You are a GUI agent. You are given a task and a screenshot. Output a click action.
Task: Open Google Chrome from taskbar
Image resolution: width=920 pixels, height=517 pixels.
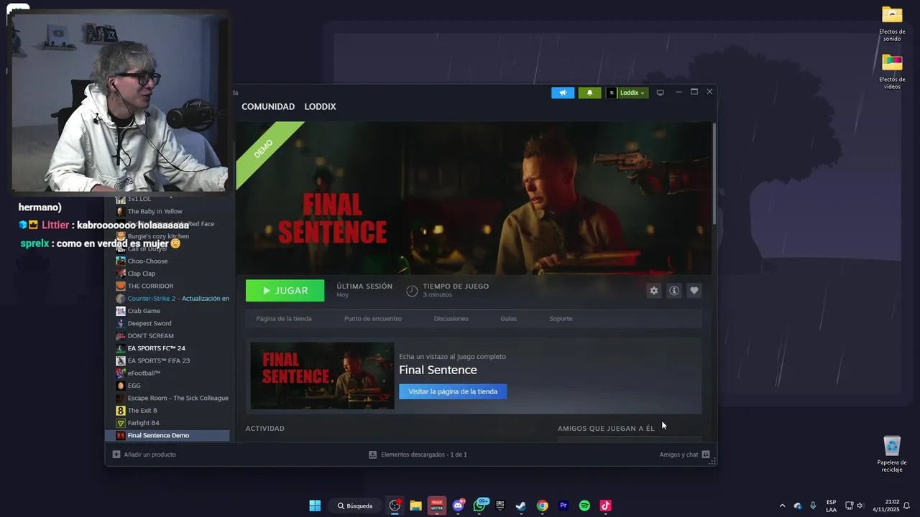(x=542, y=506)
